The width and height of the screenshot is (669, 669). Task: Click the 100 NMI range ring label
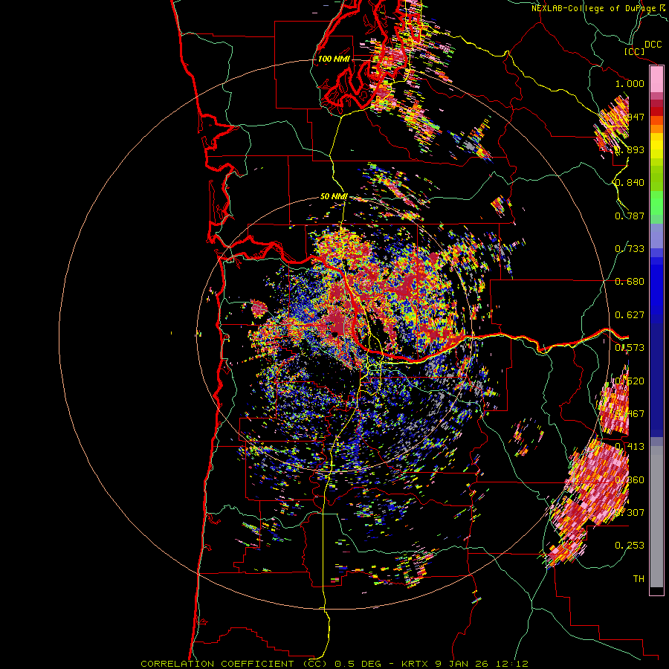tap(334, 59)
